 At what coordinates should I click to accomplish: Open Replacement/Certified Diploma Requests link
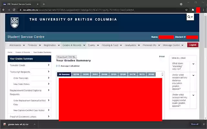tap(29, 92)
